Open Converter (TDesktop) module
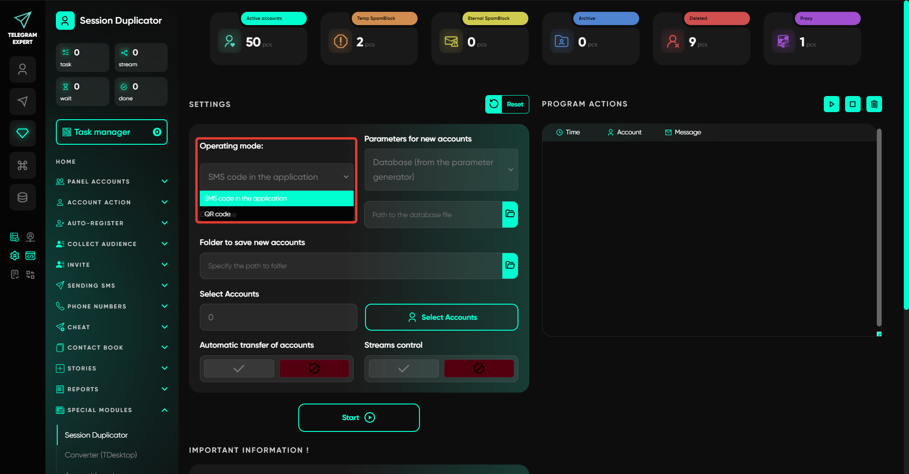The width and height of the screenshot is (909, 474). click(x=101, y=455)
